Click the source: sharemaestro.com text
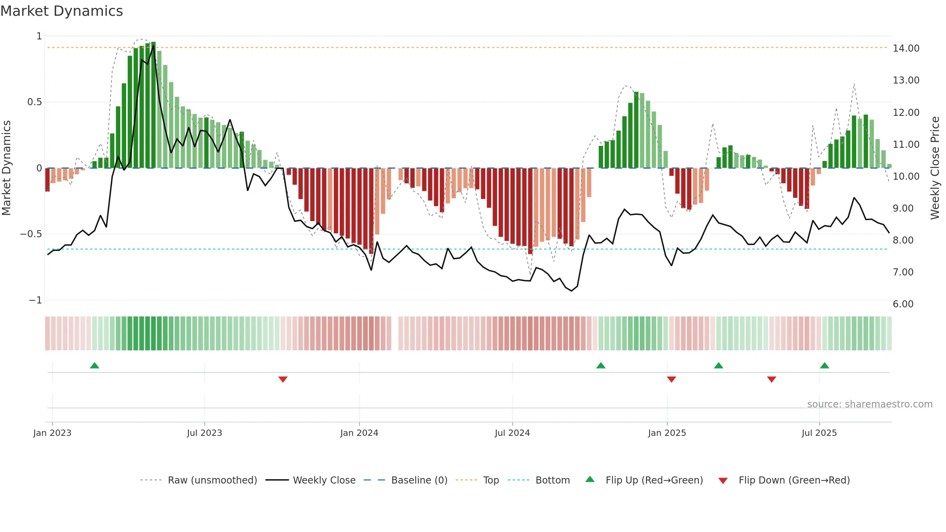The image size is (946, 532). click(x=870, y=404)
